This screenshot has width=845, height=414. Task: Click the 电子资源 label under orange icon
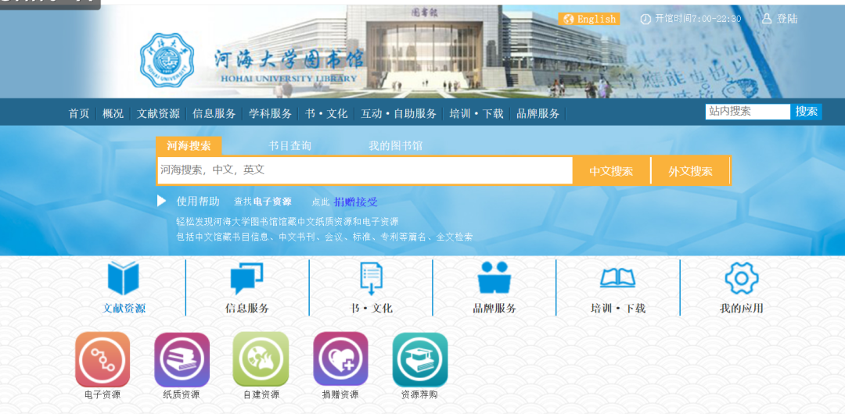(102, 394)
